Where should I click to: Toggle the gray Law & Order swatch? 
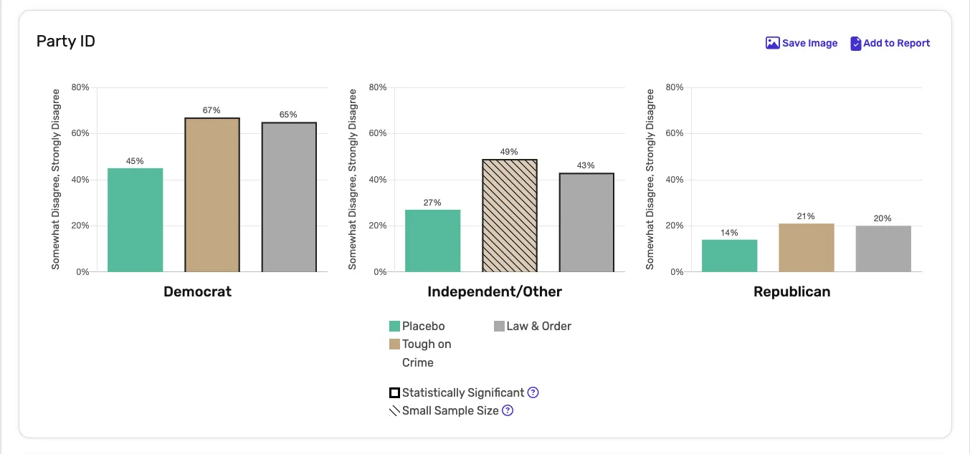click(x=499, y=327)
